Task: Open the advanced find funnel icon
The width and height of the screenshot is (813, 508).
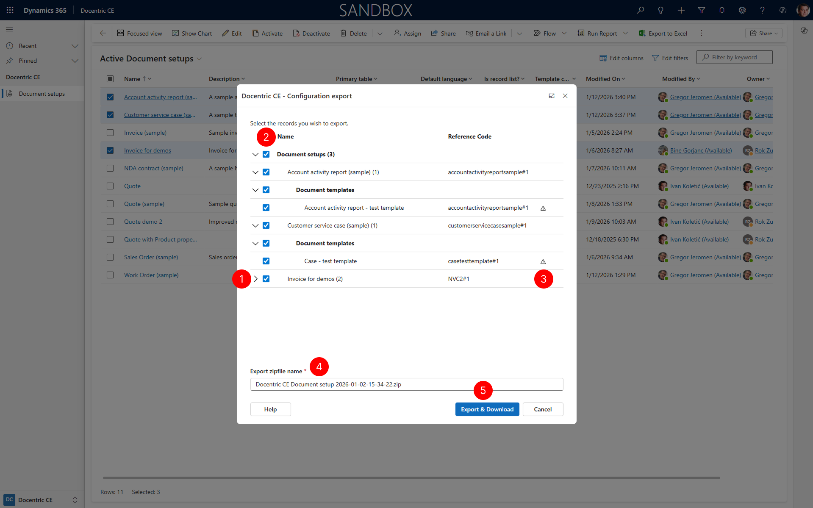Action: click(702, 10)
